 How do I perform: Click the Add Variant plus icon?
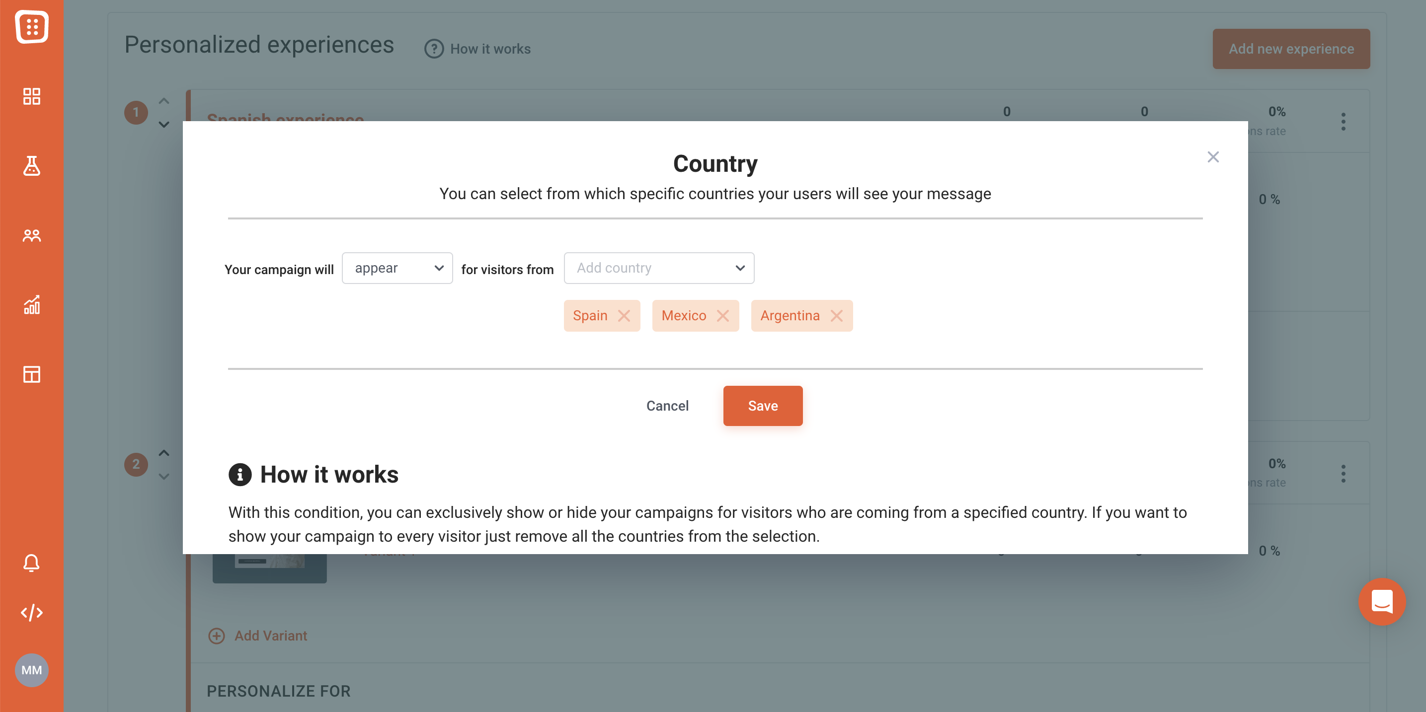pos(217,636)
